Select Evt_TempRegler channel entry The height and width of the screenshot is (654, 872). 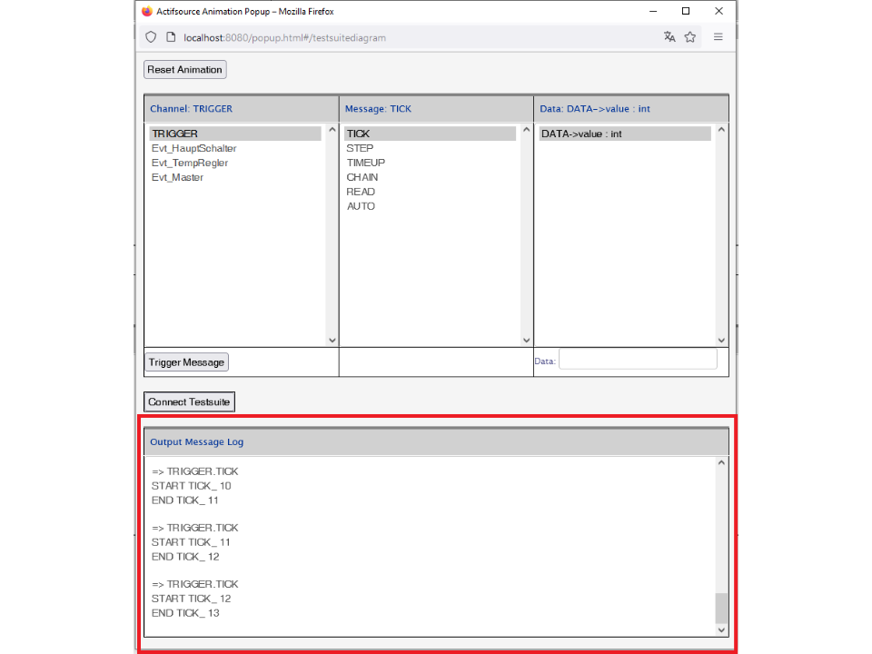click(190, 163)
